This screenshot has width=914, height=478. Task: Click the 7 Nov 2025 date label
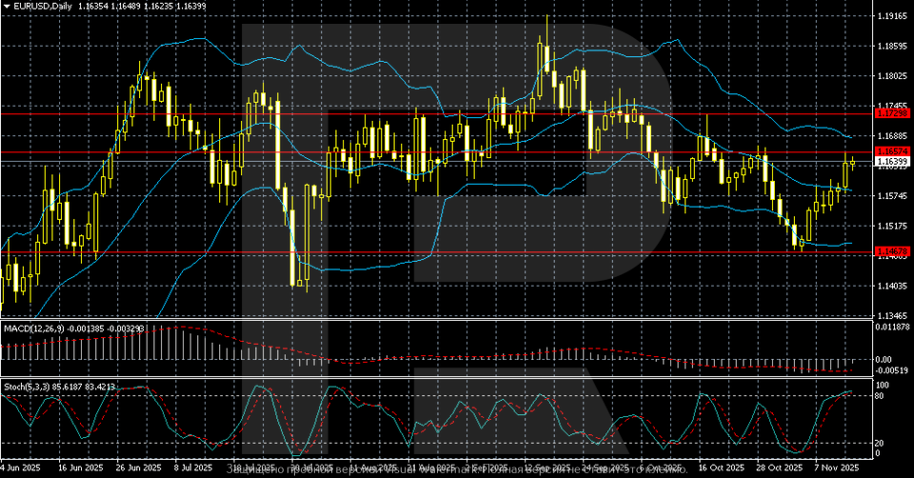coord(837,468)
